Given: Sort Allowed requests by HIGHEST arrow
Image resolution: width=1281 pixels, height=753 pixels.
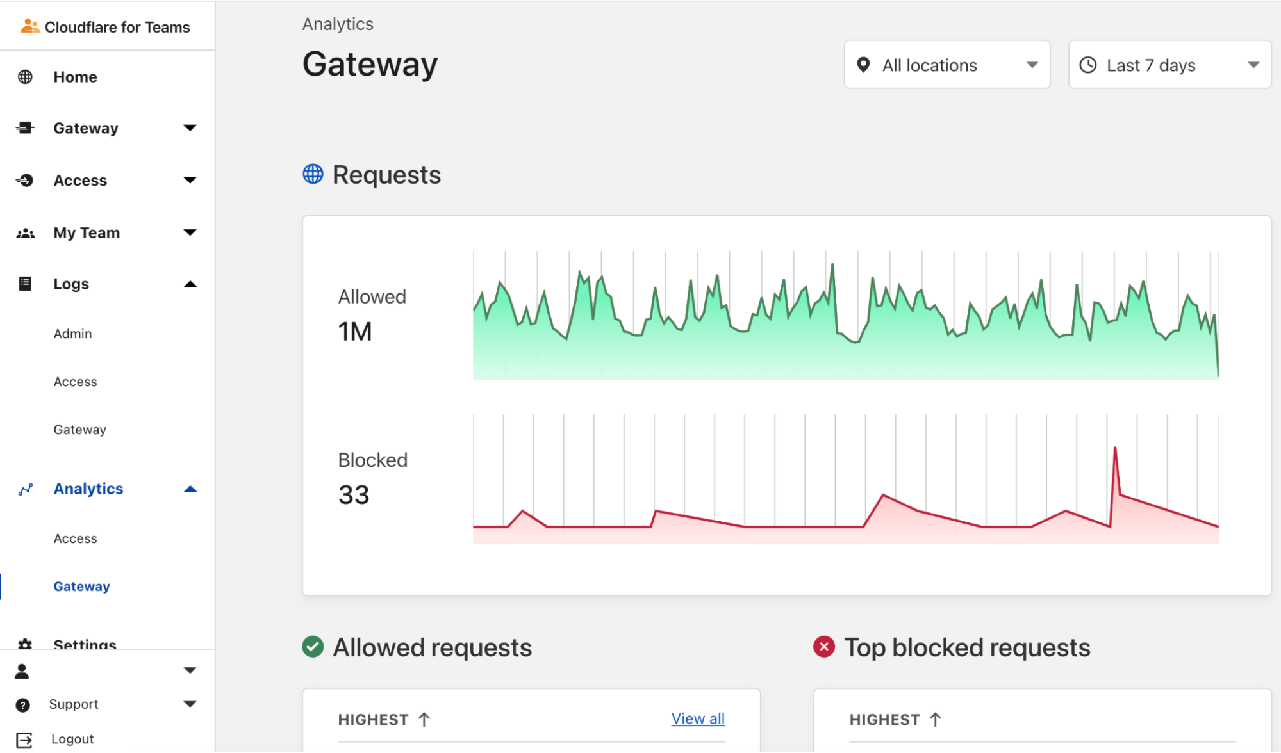Looking at the screenshot, I should click(x=424, y=719).
